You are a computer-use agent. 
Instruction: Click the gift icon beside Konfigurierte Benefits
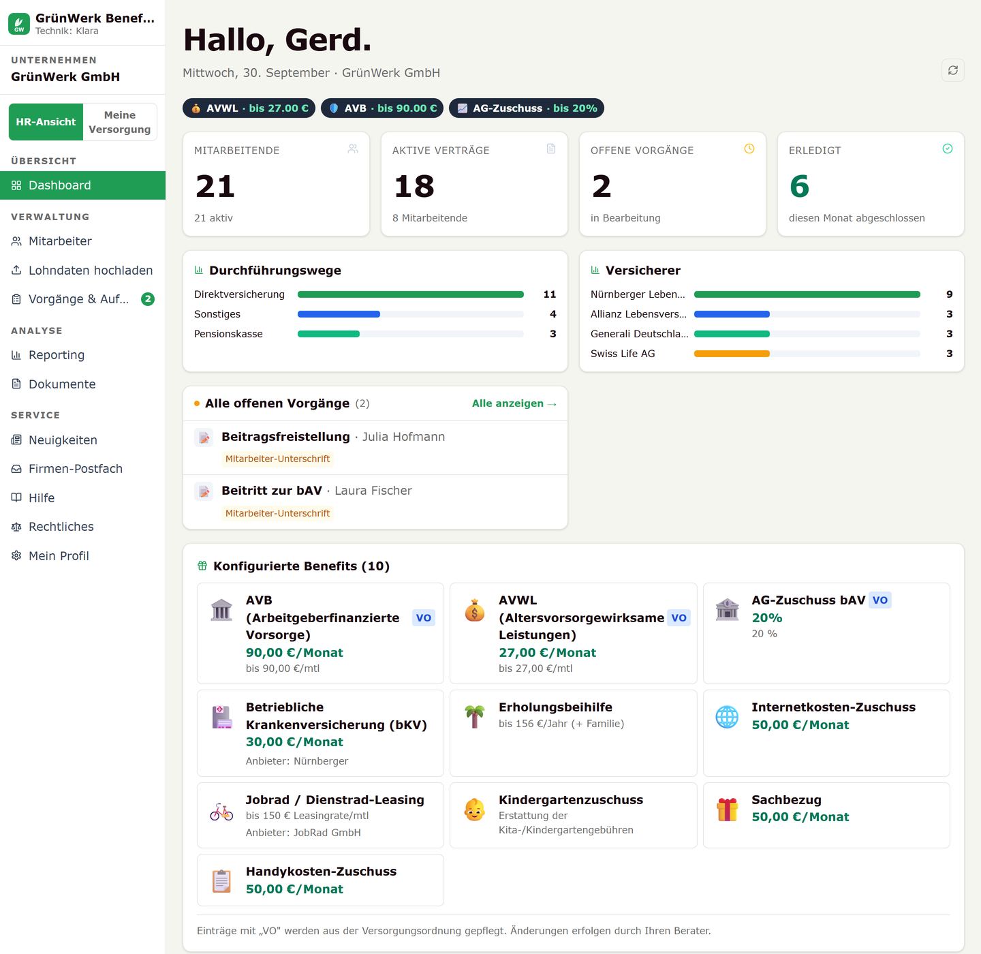[202, 566]
